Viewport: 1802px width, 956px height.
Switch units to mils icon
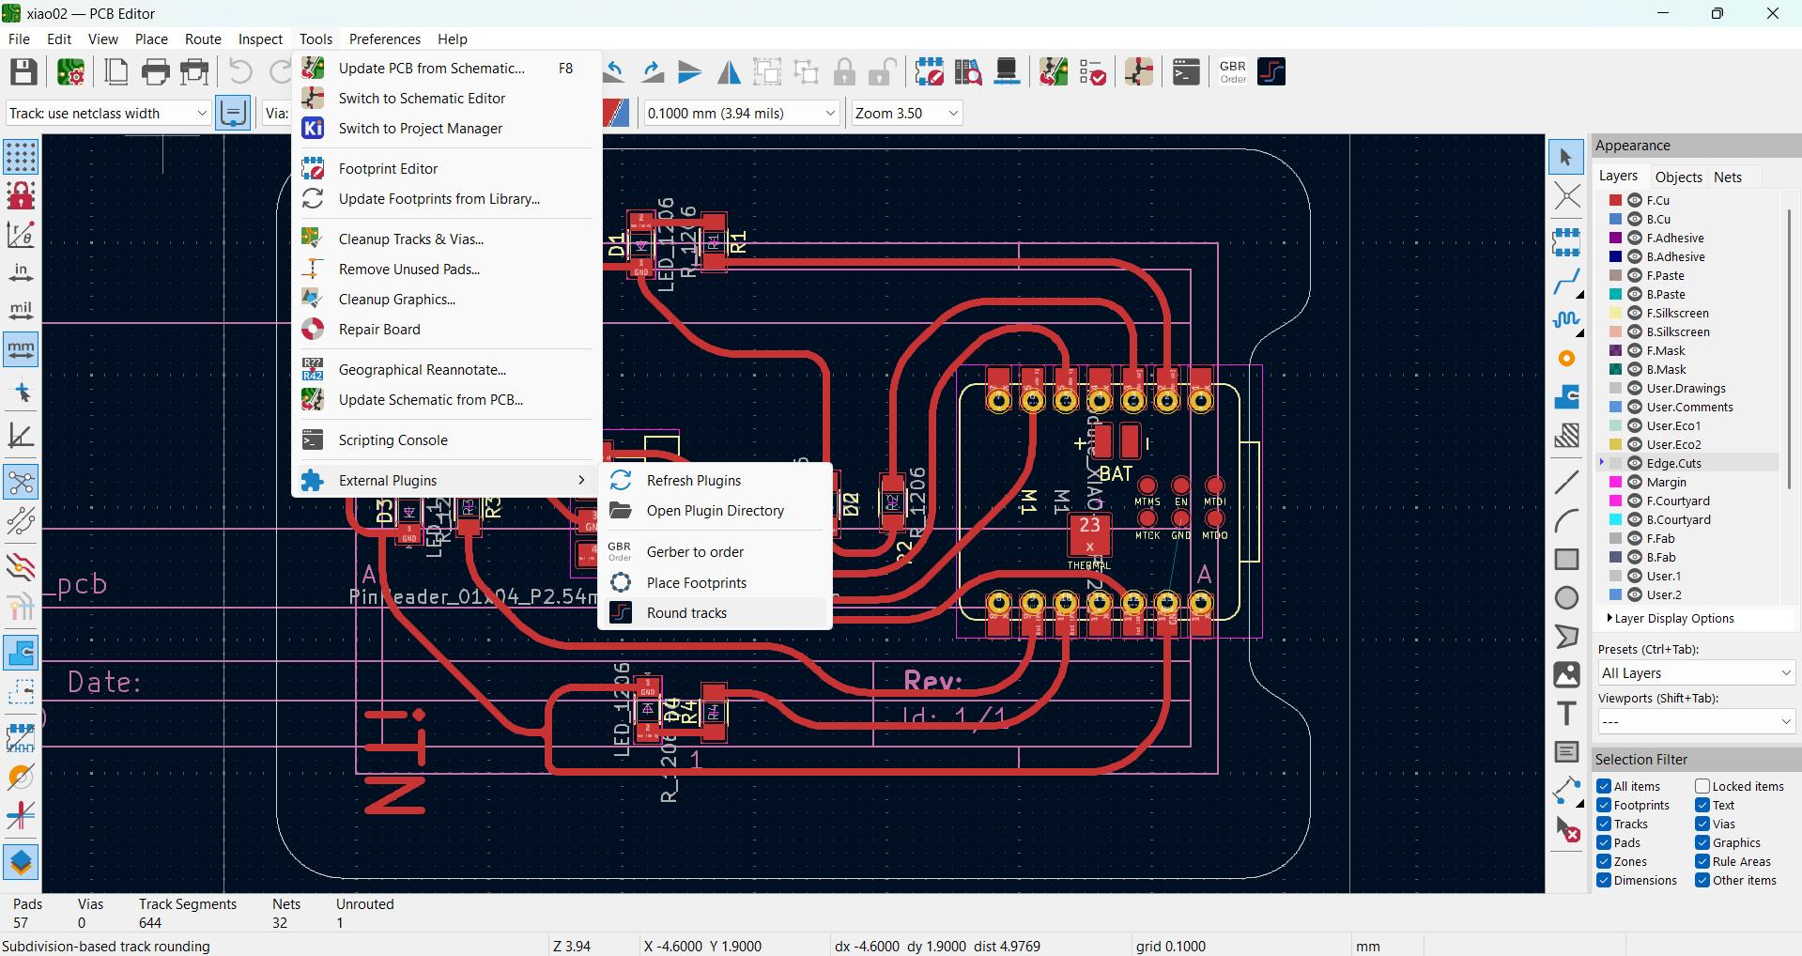coord(21,311)
